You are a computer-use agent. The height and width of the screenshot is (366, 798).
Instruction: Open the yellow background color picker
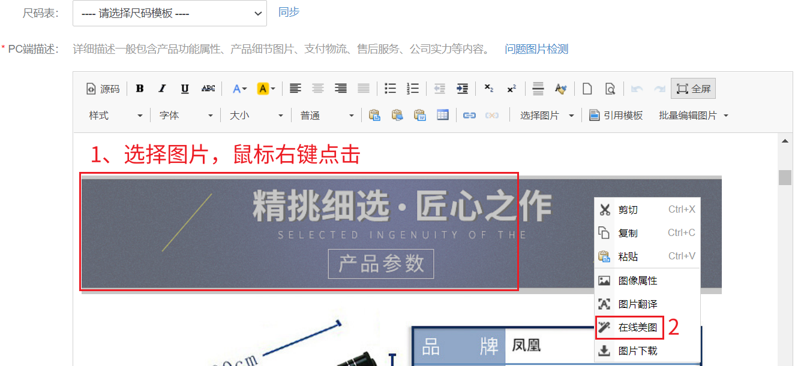point(266,89)
